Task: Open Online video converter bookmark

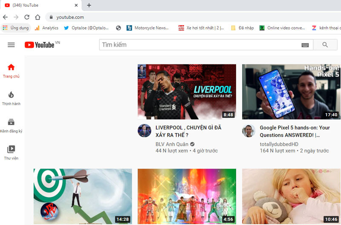Action: 282,28
